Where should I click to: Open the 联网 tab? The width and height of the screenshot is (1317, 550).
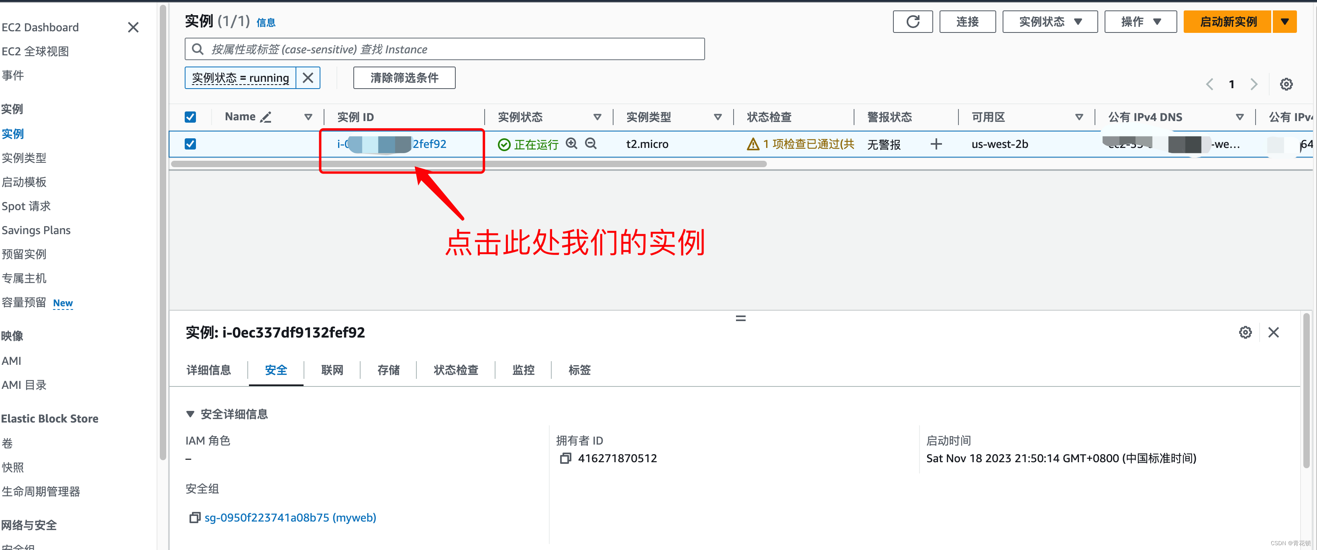pos(332,370)
